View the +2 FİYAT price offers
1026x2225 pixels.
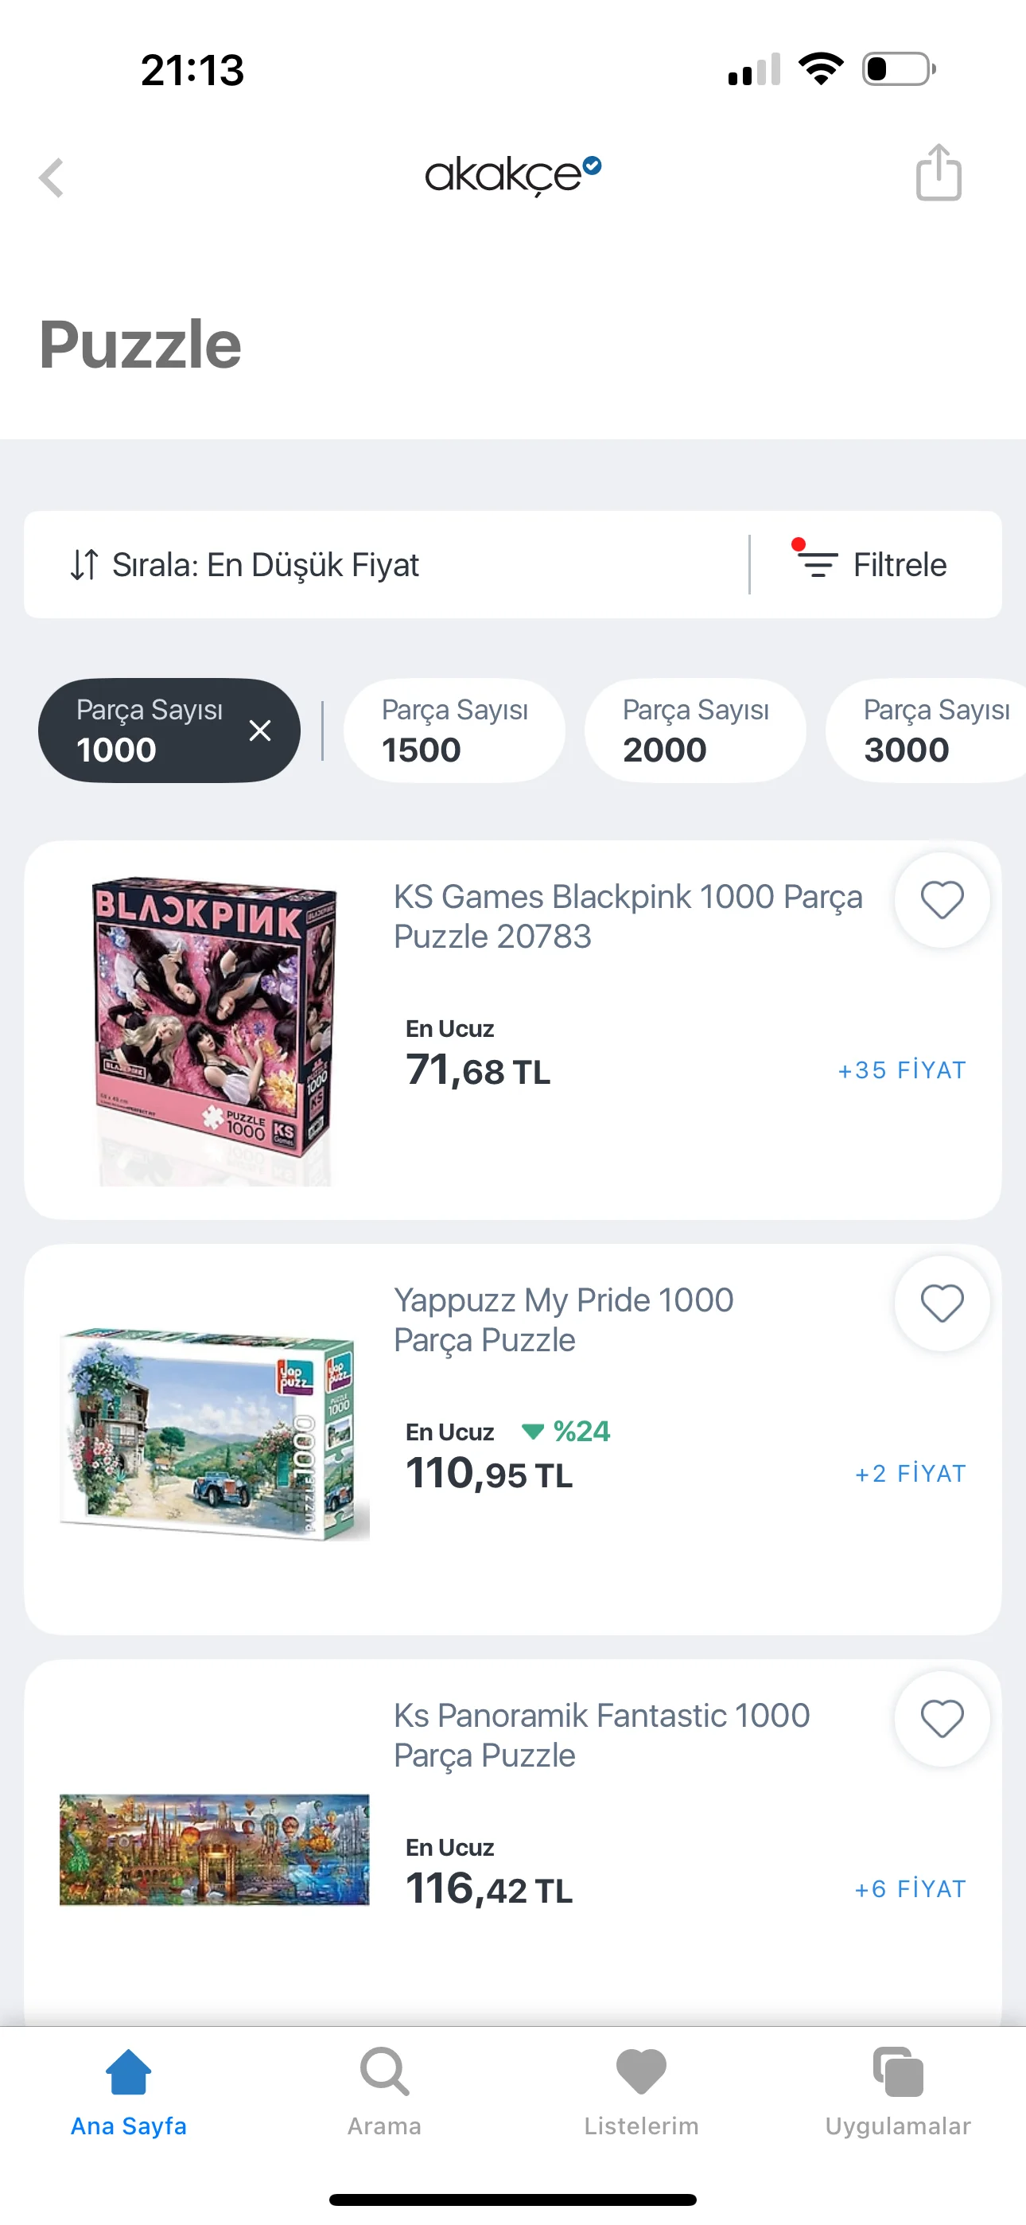point(909,1474)
